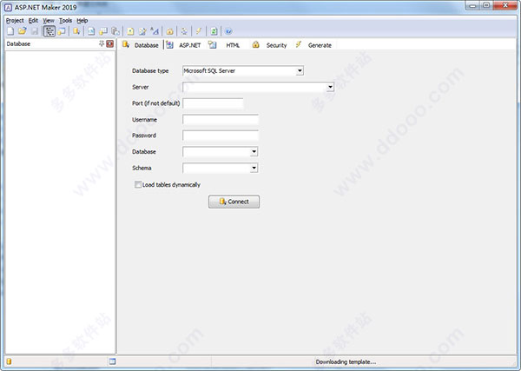Switch to the Database tab
The width and height of the screenshot is (521, 371).
tap(141, 45)
